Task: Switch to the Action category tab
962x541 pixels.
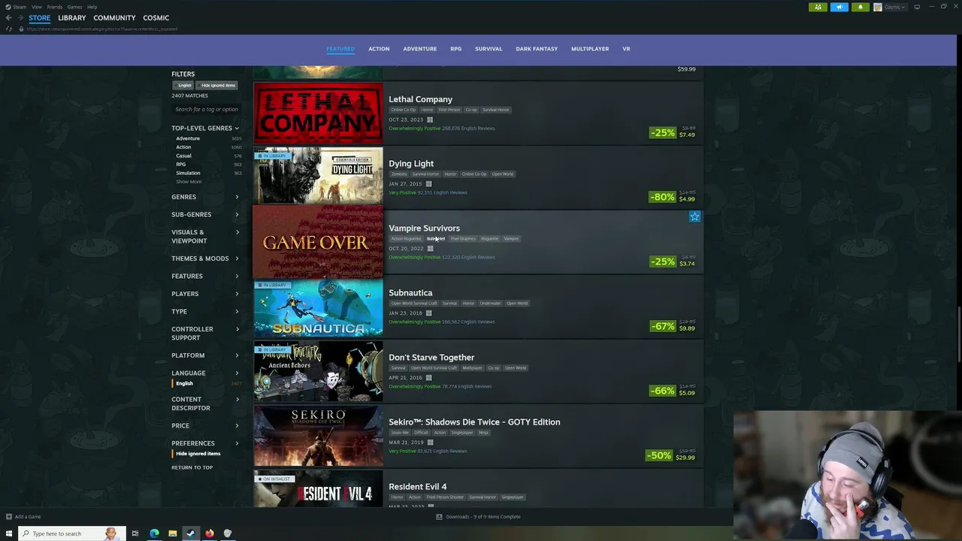Action: (x=379, y=49)
